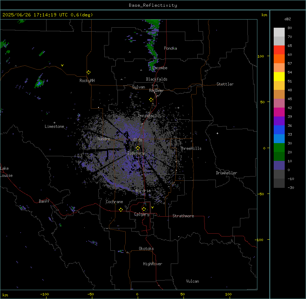Click the Didsbury city label
This screenshot has width=306, height=299.
coord(136,153)
